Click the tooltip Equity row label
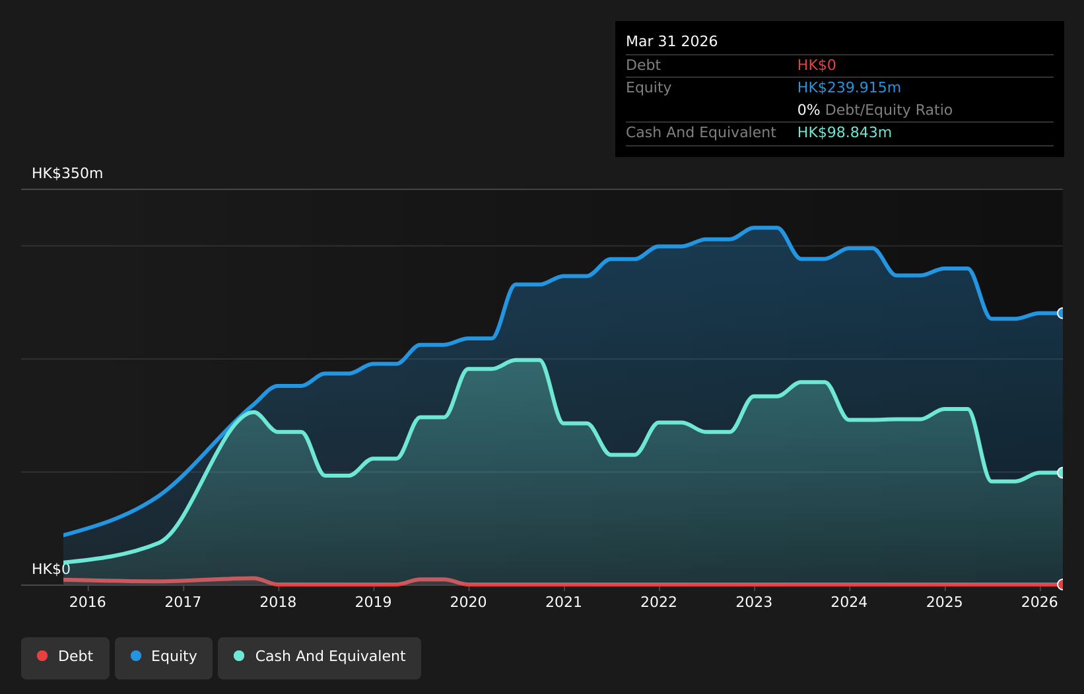The width and height of the screenshot is (1084, 694). tap(648, 88)
